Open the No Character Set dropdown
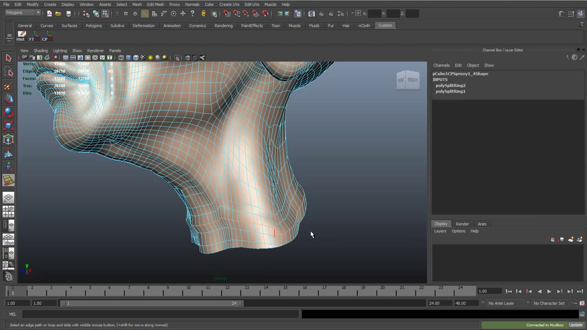This screenshot has width=587, height=330. pyautogui.click(x=549, y=303)
